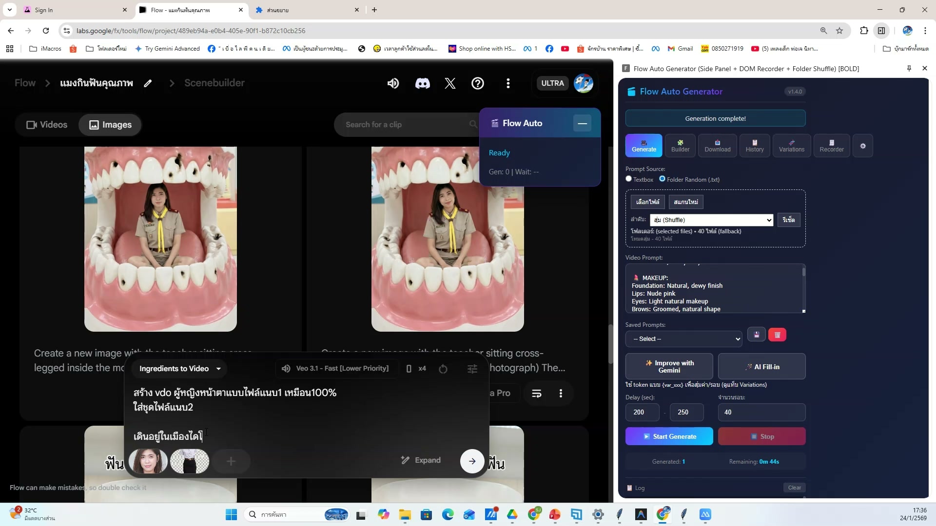Open the Recorder tab

click(831, 146)
